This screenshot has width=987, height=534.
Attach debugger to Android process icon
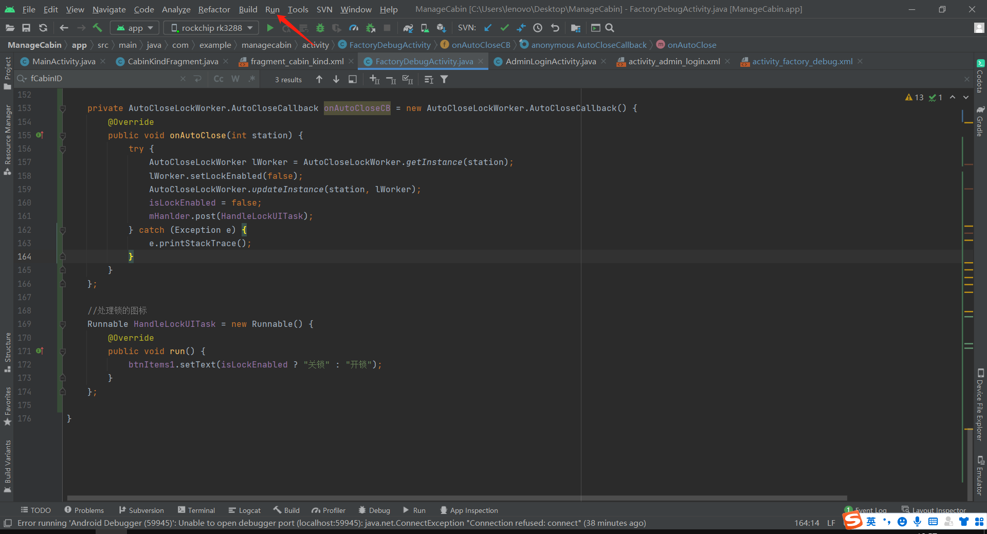[371, 28]
